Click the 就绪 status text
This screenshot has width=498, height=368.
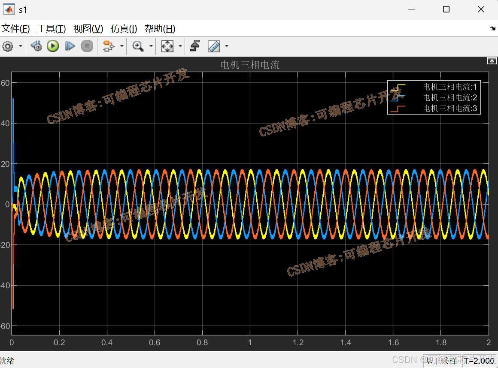[7, 361]
